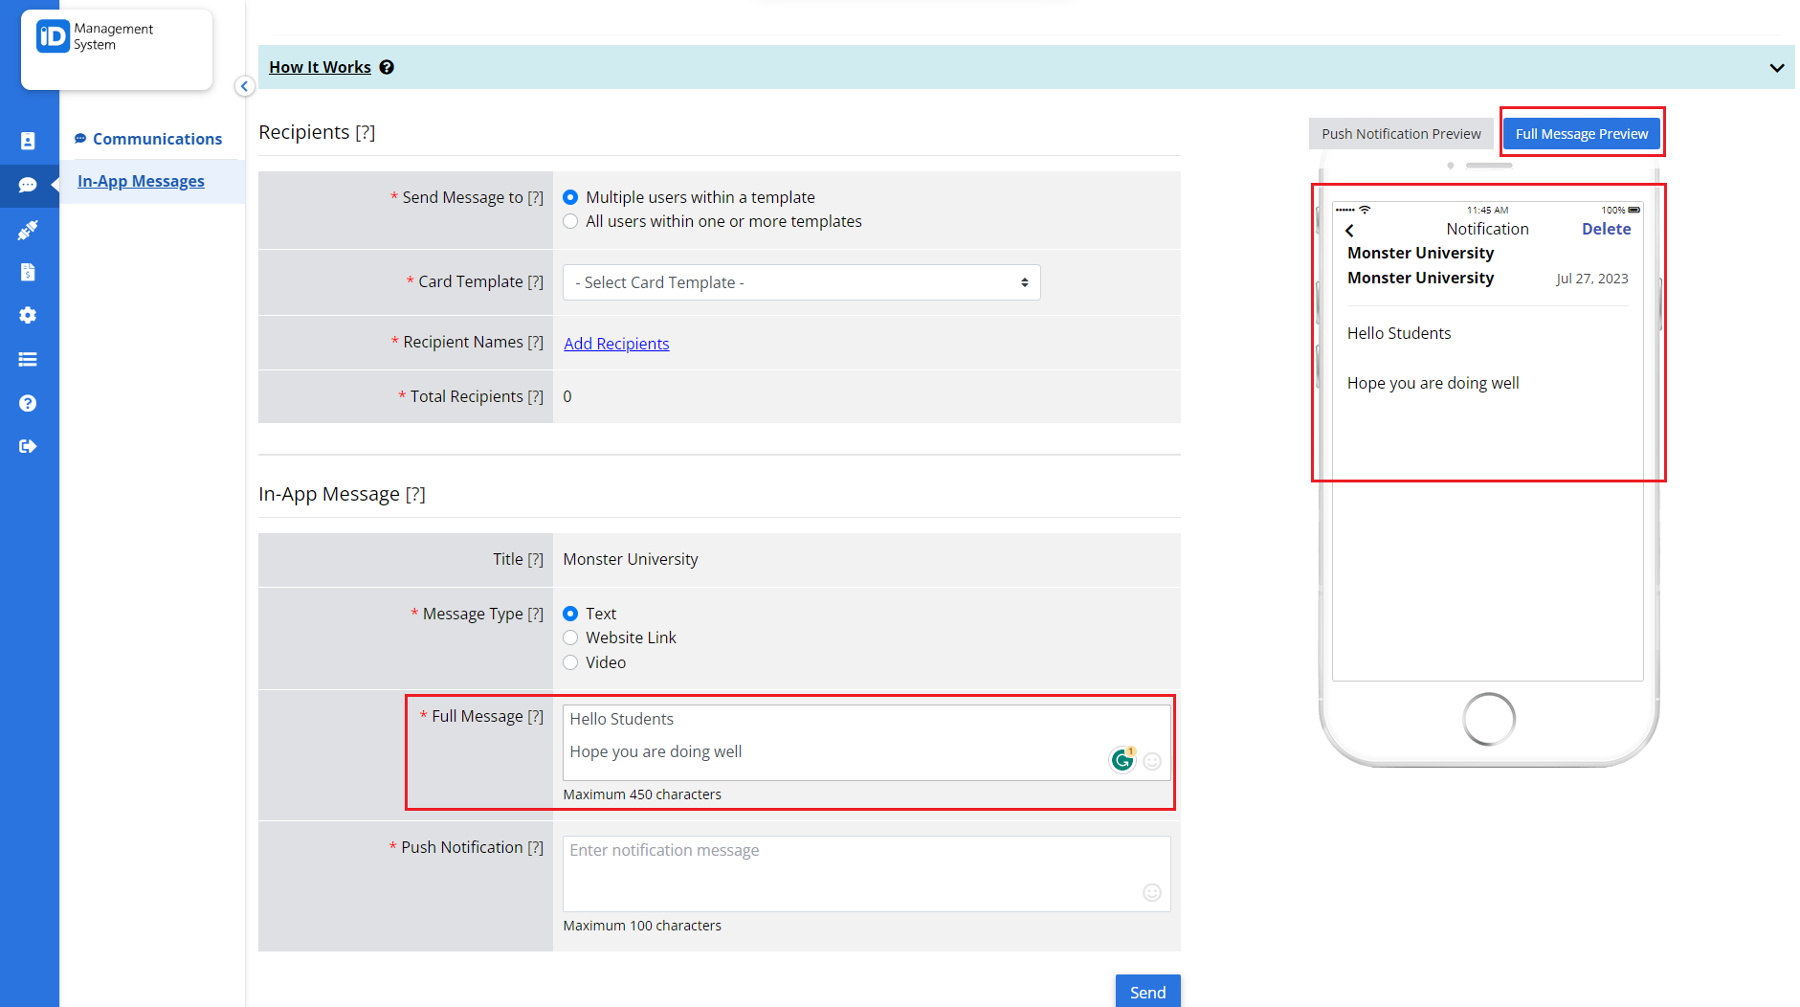Click the Title [?] label

point(518,559)
